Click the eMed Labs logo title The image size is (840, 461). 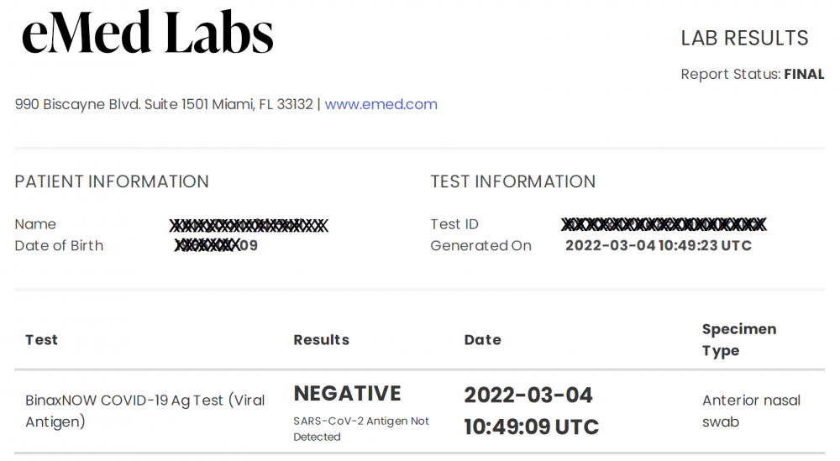[x=147, y=34]
